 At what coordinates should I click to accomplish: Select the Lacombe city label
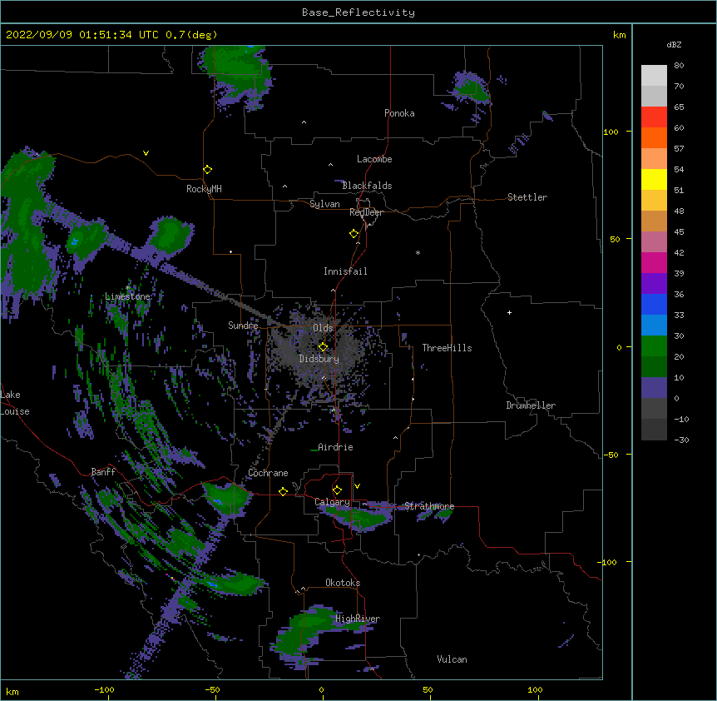(x=374, y=159)
